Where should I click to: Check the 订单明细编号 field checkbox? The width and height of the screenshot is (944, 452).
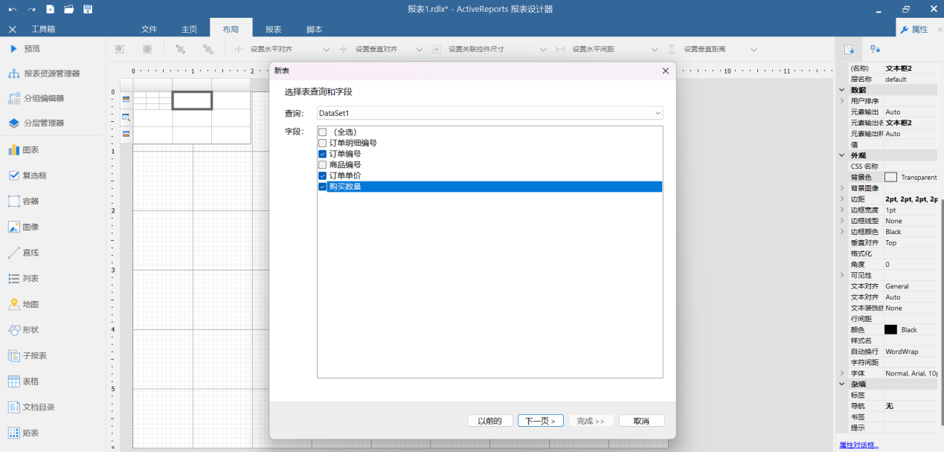[323, 143]
